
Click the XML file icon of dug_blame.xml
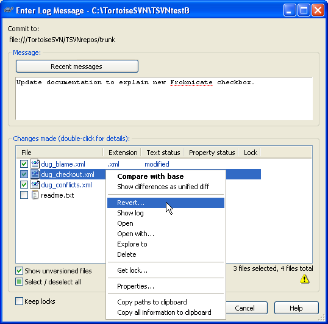[35, 164]
